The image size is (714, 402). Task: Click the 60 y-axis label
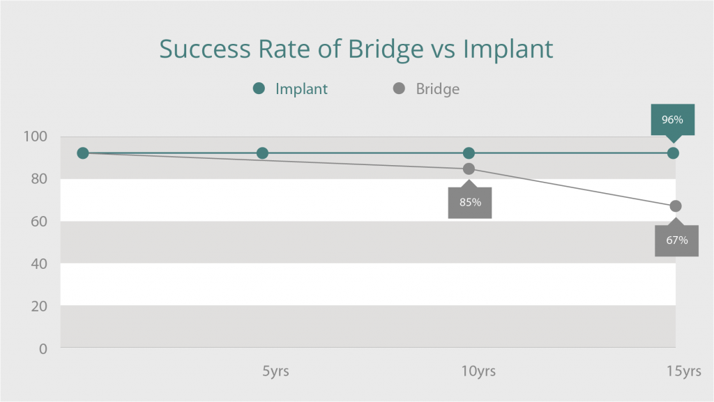(39, 222)
